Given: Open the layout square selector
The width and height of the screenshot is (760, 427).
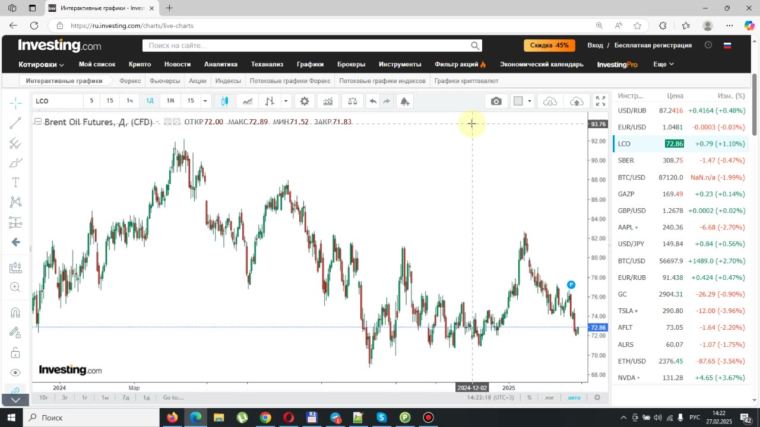Looking at the screenshot, I should coord(518,101).
